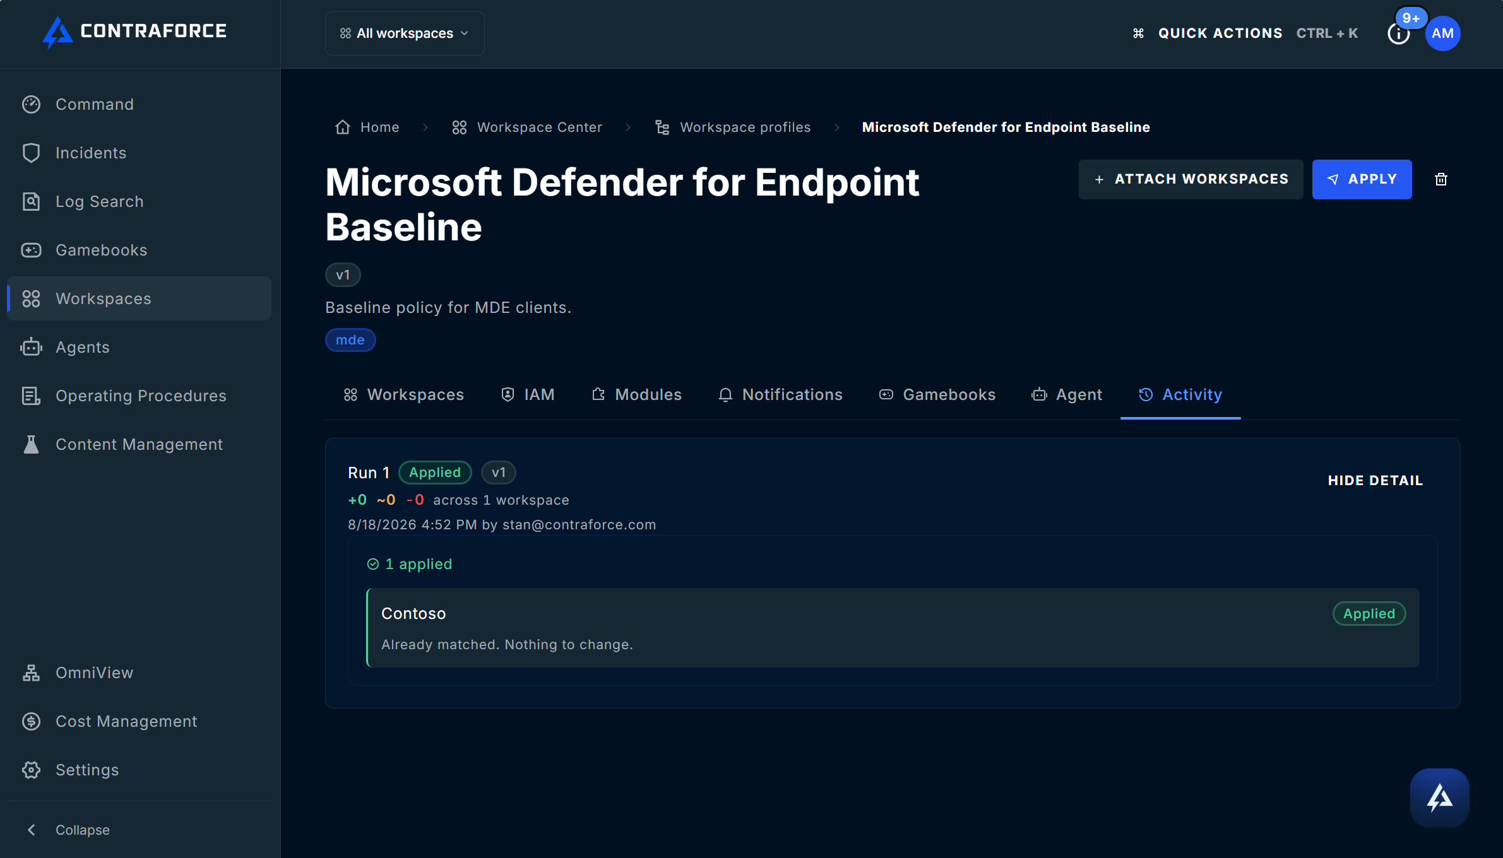Open Command in the sidebar

coord(140,104)
